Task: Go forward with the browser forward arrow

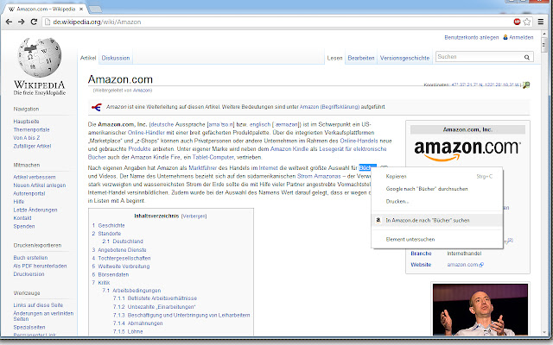Action: tap(22, 22)
